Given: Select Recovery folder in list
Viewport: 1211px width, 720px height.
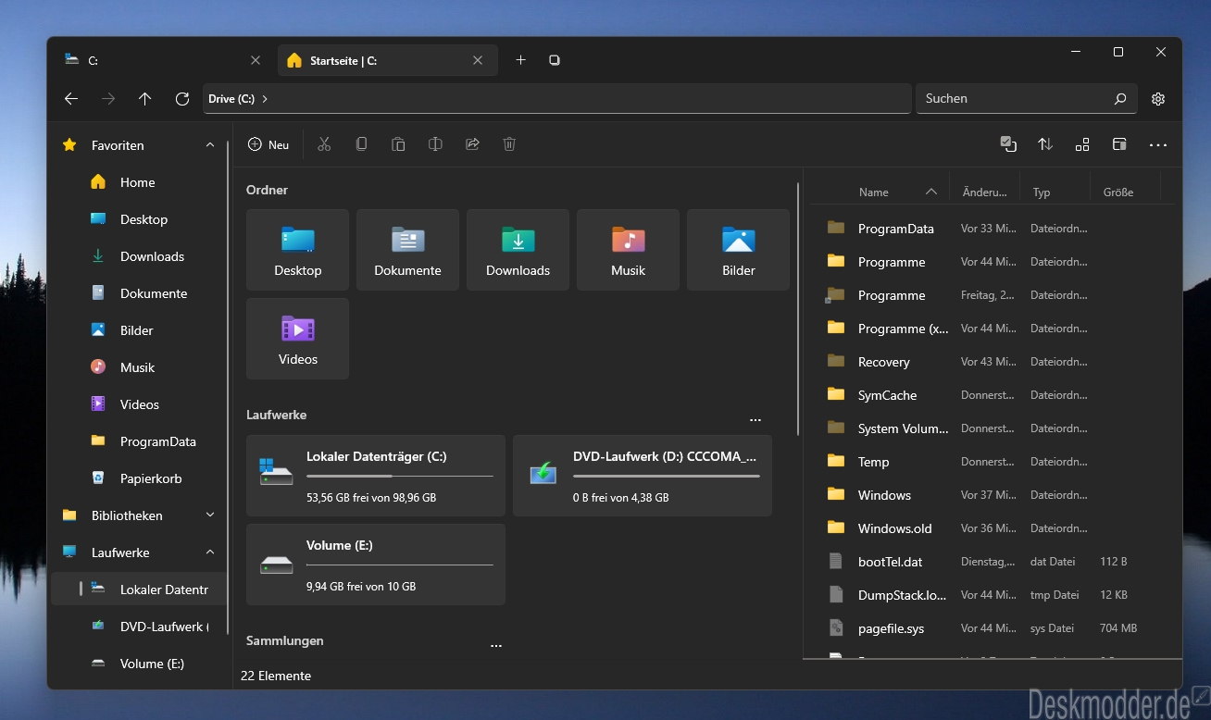Looking at the screenshot, I should (x=991, y=362).
